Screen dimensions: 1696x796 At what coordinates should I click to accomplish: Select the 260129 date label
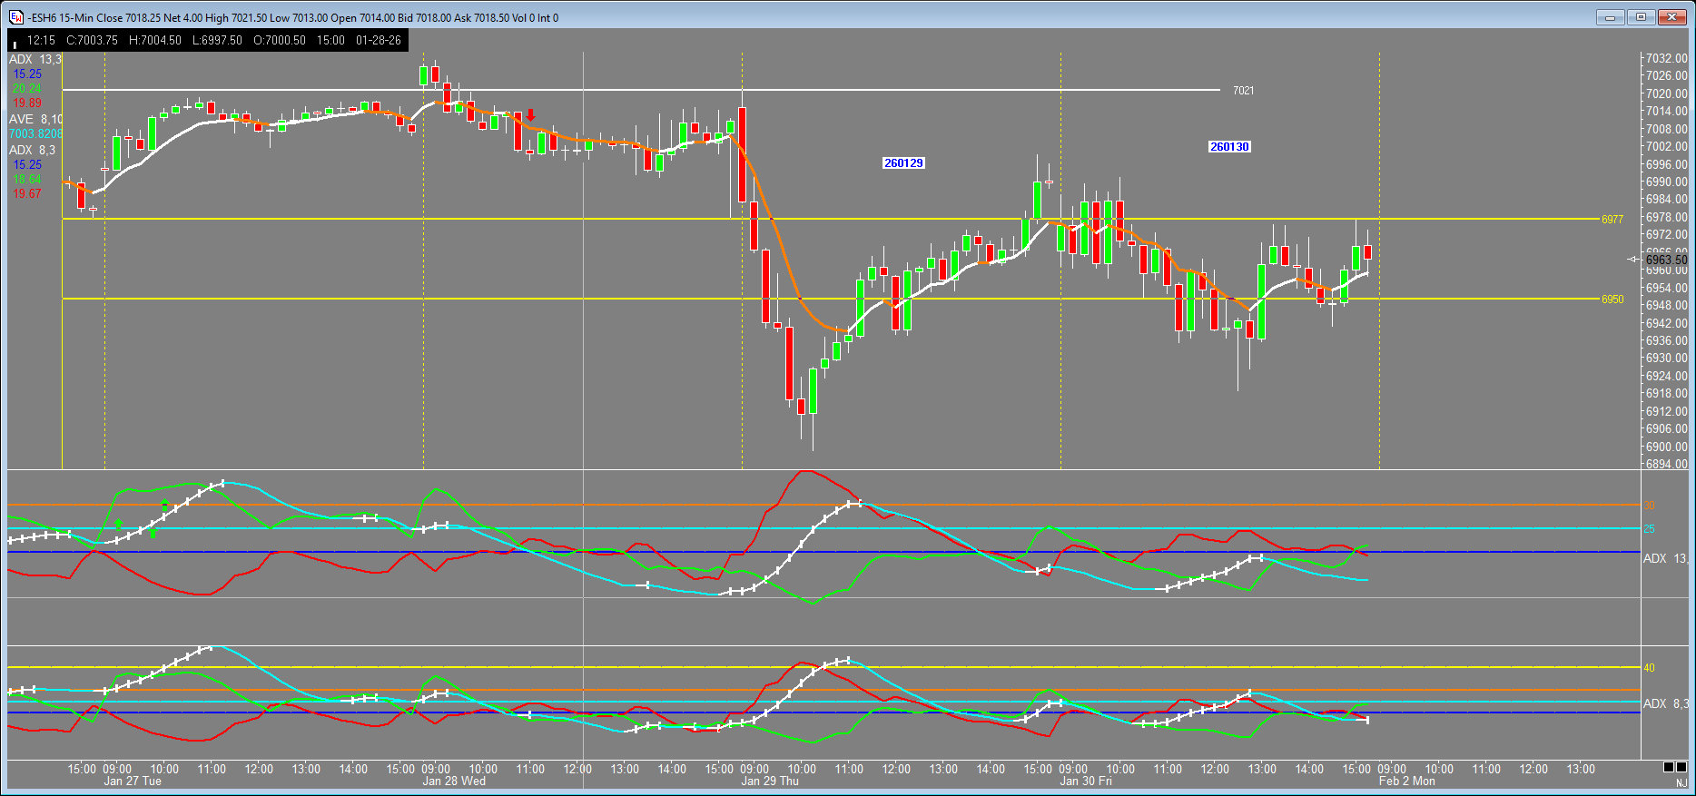click(903, 163)
